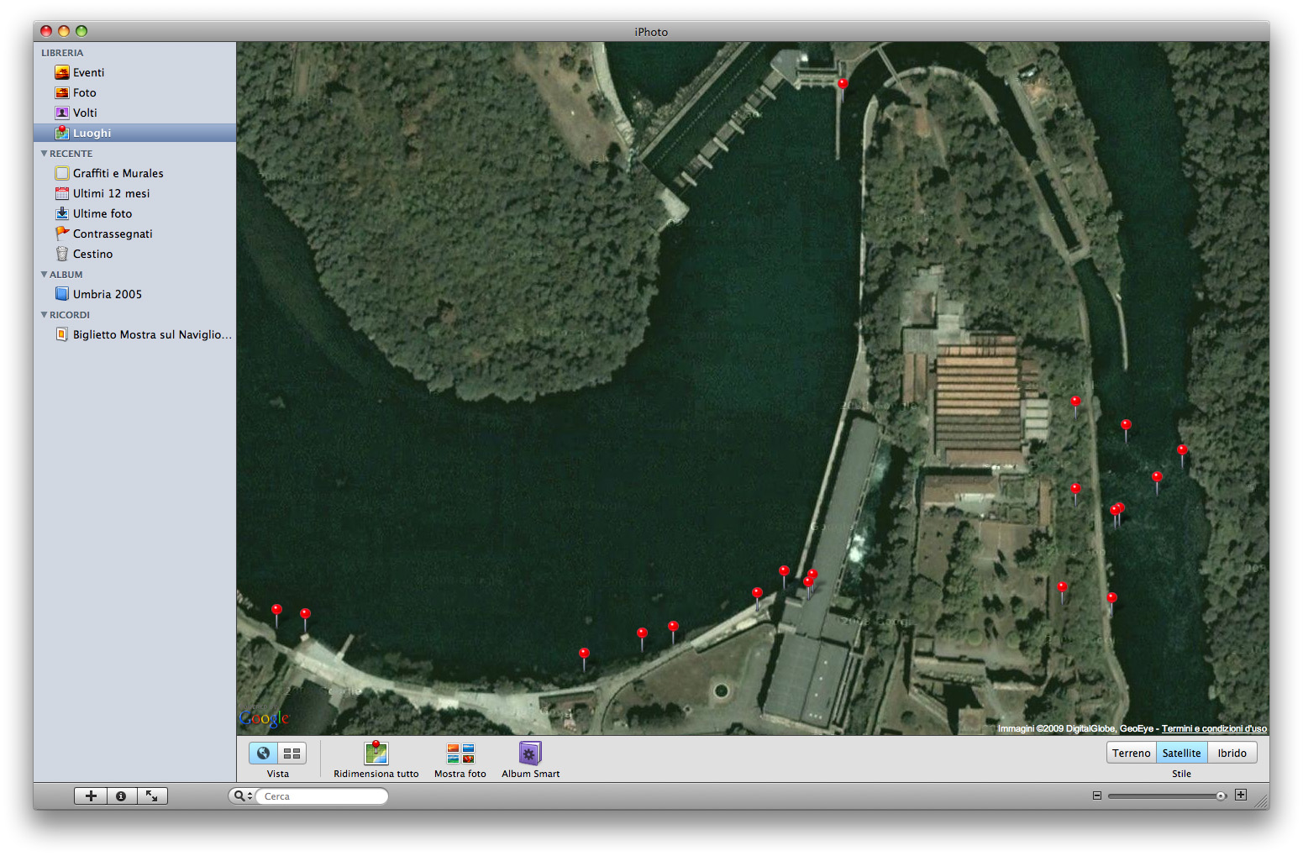This screenshot has width=1303, height=856.
Task: Open Eventi in the library sidebar
Action: (x=134, y=72)
